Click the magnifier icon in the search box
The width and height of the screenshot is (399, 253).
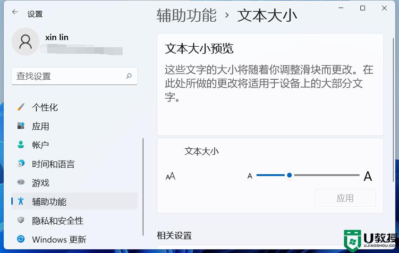pyautogui.click(x=129, y=76)
